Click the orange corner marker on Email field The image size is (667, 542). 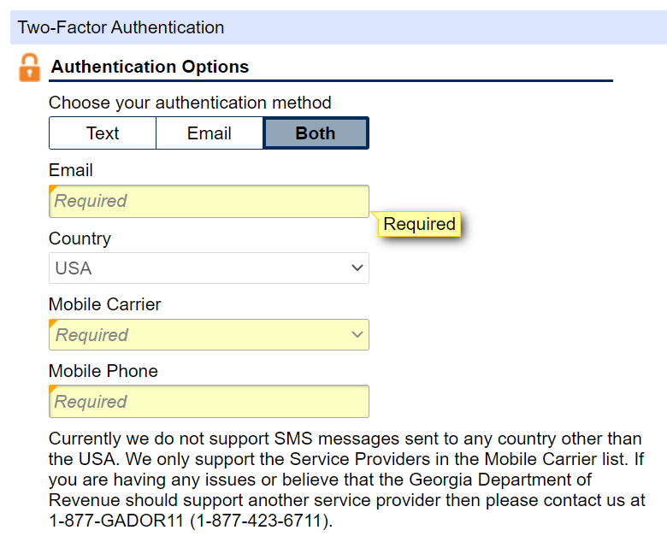52,188
